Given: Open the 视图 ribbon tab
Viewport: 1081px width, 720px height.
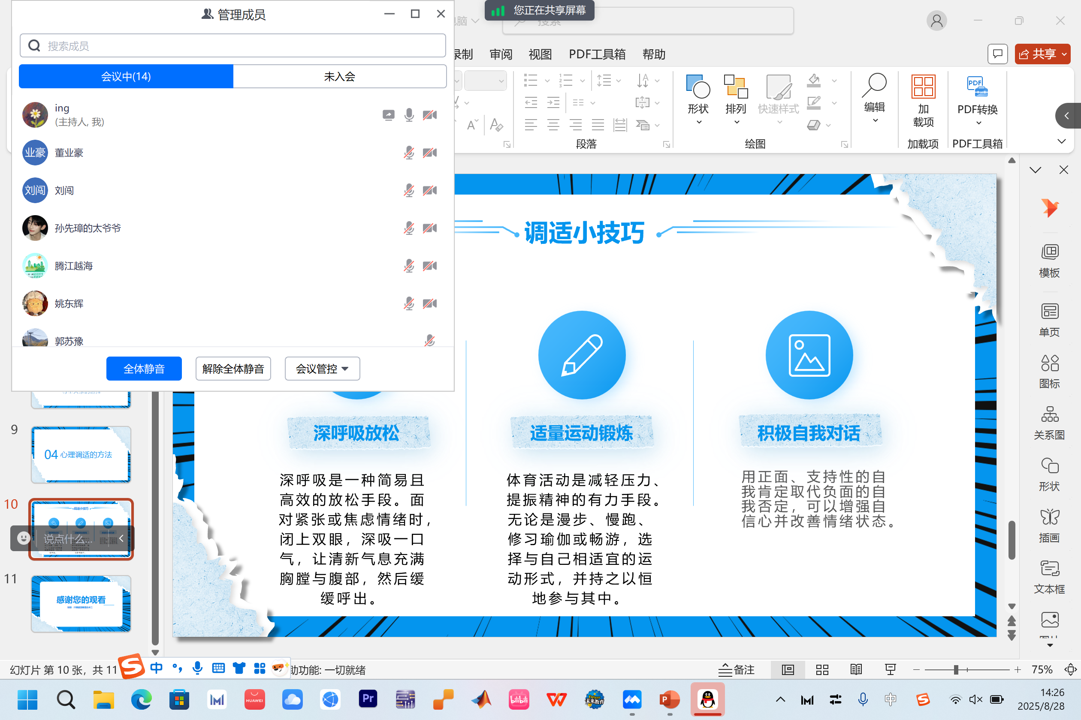Looking at the screenshot, I should [540, 54].
